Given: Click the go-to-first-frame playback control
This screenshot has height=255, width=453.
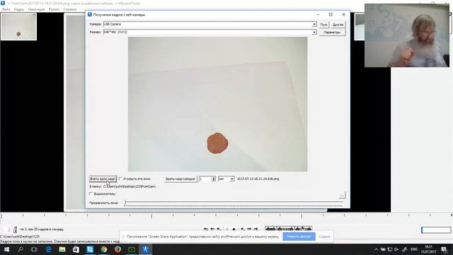Looking at the screenshot, I should click(206, 229).
